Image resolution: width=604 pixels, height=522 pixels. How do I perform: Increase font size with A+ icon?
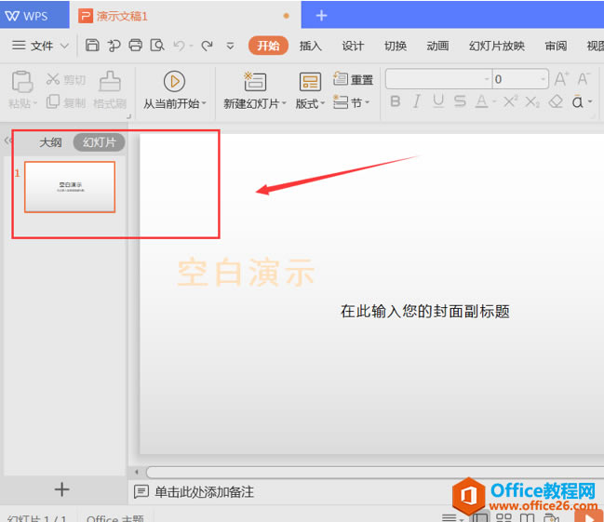(561, 79)
